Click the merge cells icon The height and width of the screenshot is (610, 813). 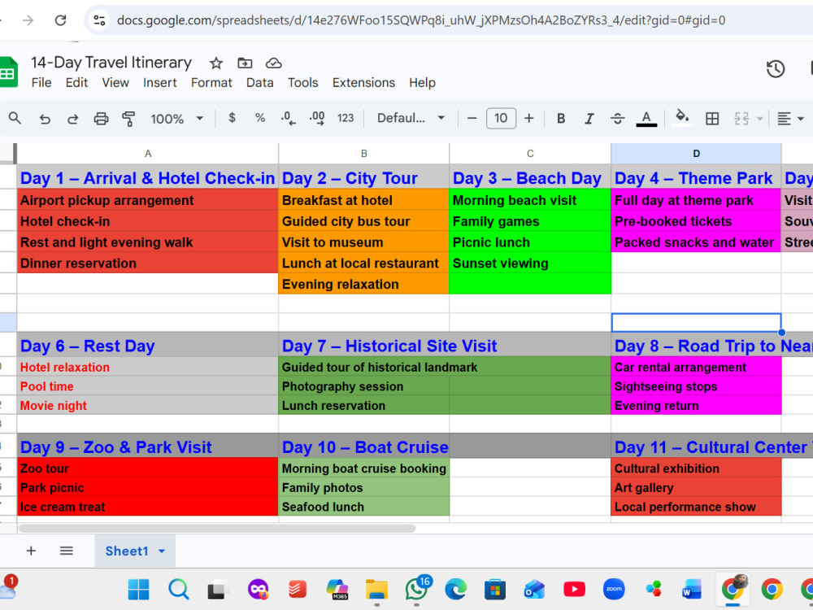[x=741, y=119]
